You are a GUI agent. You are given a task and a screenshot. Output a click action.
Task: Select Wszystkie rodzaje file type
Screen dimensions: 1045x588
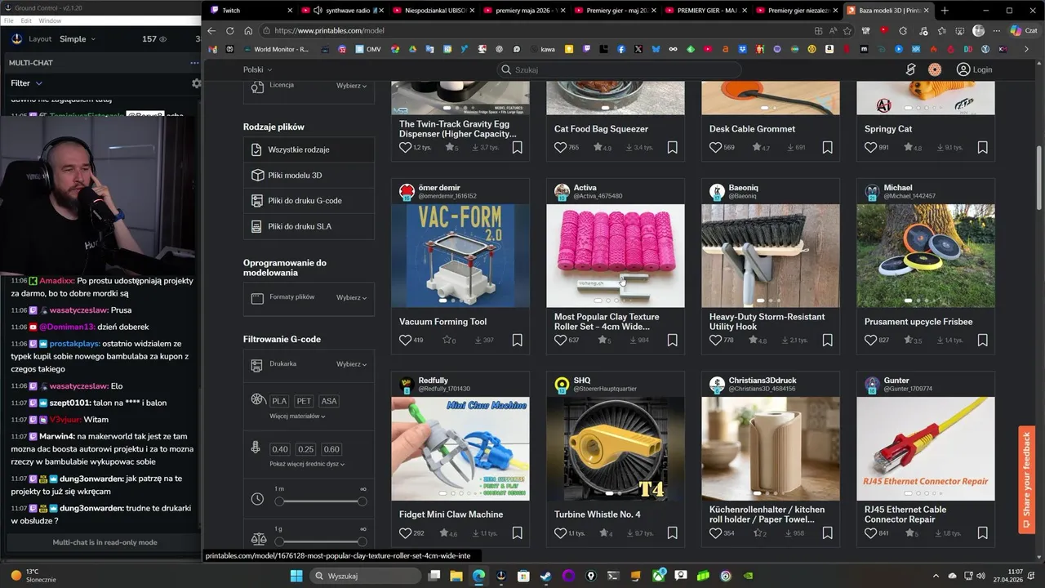[x=309, y=149]
